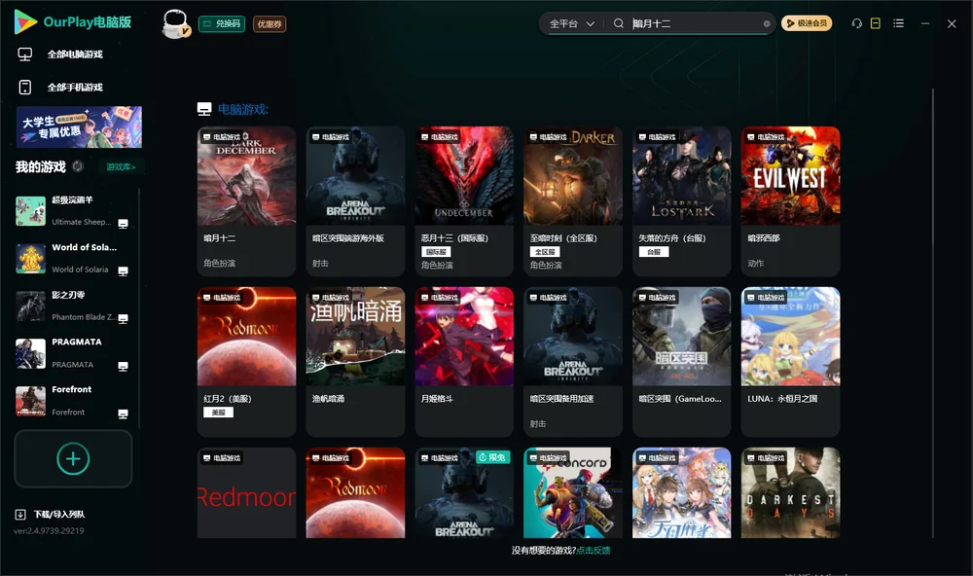Select 全部电脑游戏 in the sidebar
Screen dimensions: 973x576
click(x=75, y=54)
